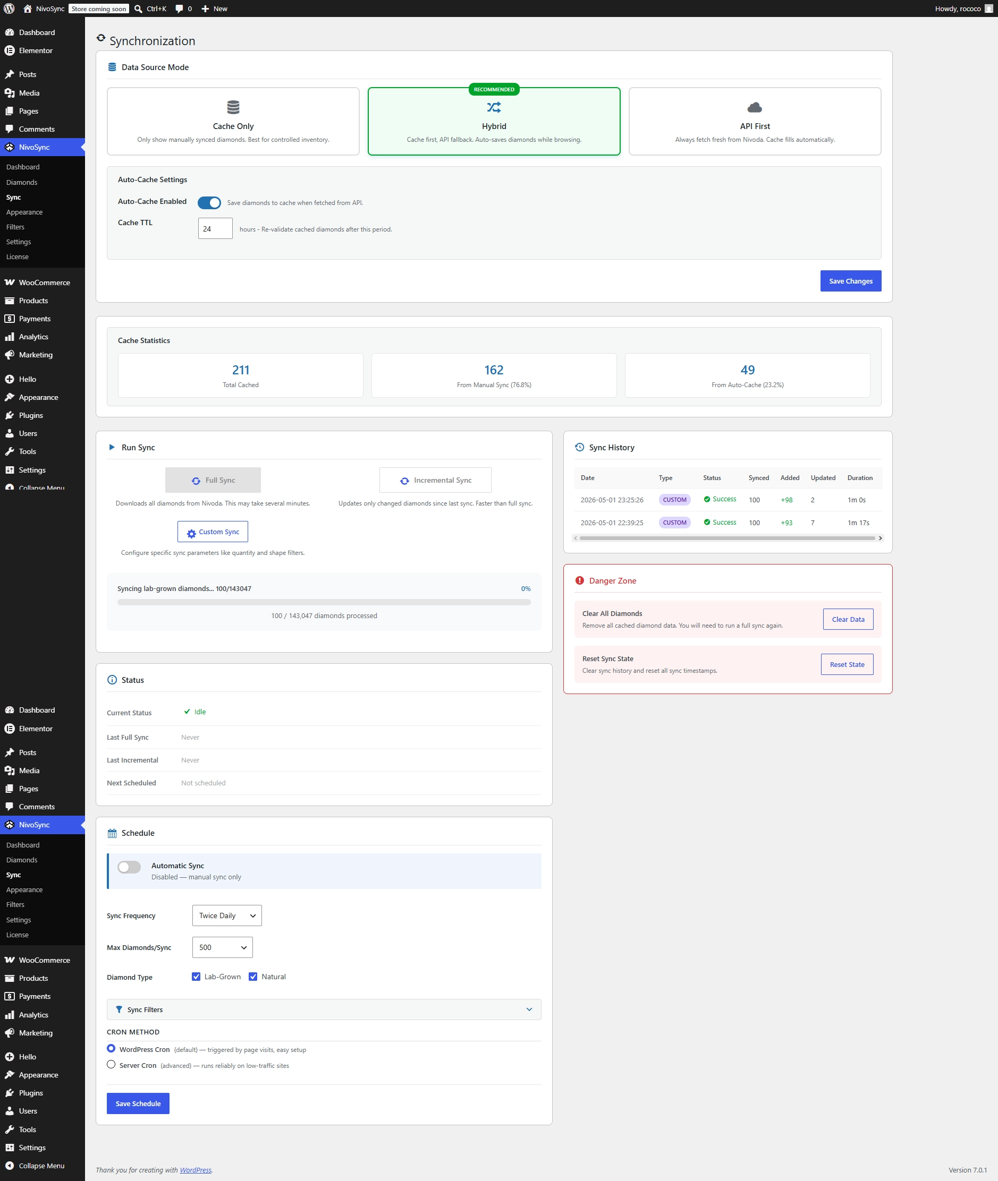Choose the Hybrid data source mode
This screenshot has width=998, height=1181.
(494, 121)
